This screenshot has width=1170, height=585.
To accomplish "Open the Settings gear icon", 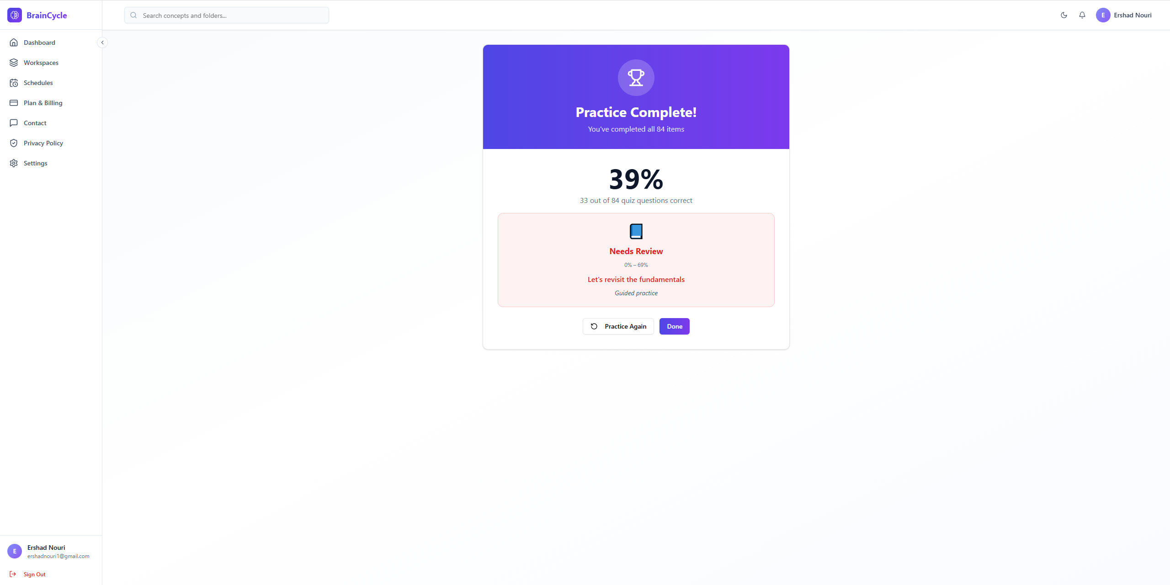I will pyautogui.click(x=14, y=163).
